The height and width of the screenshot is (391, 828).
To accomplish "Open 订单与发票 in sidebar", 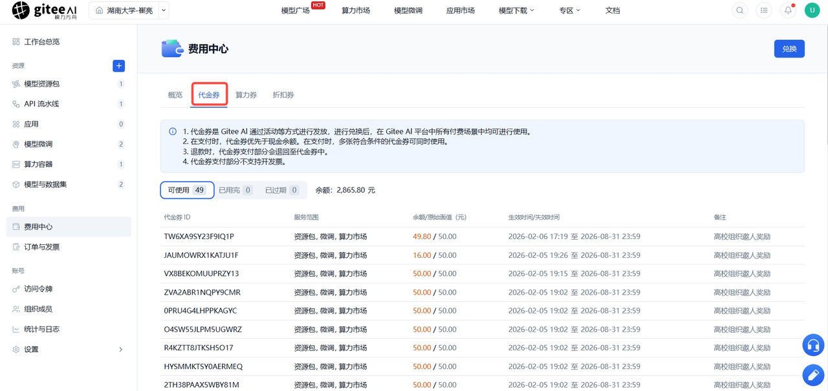I will (x=69, y=247).
